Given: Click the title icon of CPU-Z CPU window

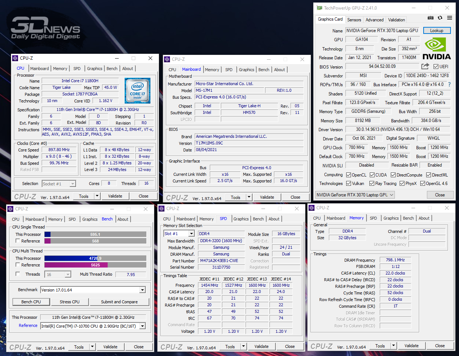Looking at the screenshot, I should point(15,58).
